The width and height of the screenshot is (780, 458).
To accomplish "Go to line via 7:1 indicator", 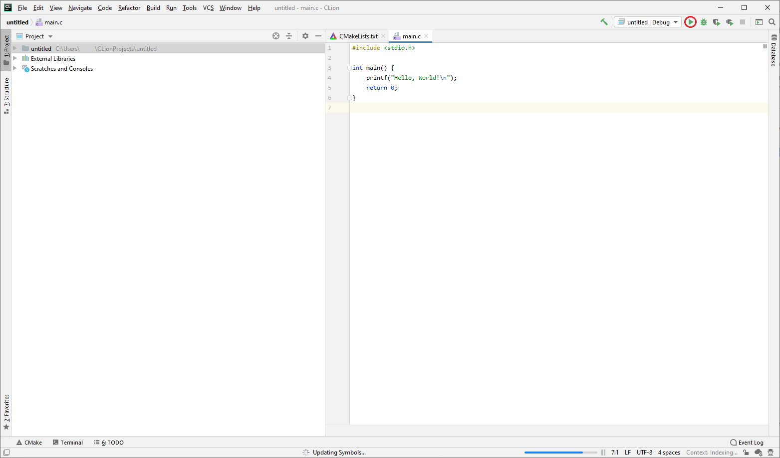I will point(615,453).
